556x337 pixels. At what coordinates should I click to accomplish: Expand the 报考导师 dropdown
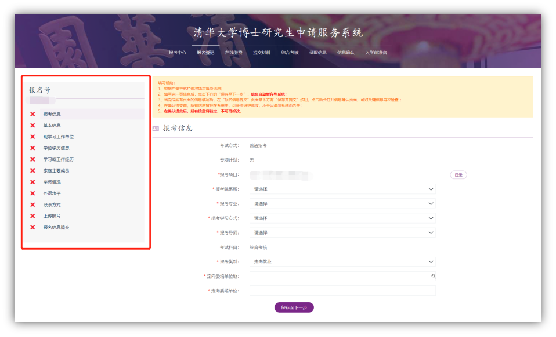click(x=342, y=233)
